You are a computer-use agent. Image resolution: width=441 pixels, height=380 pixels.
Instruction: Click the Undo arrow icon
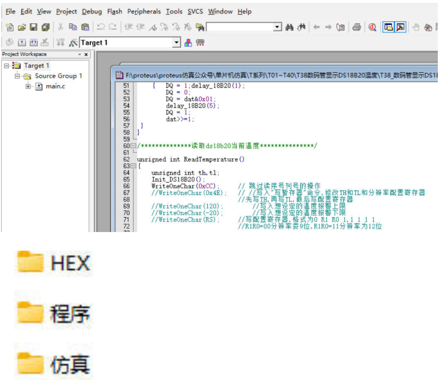click(101, 27)
